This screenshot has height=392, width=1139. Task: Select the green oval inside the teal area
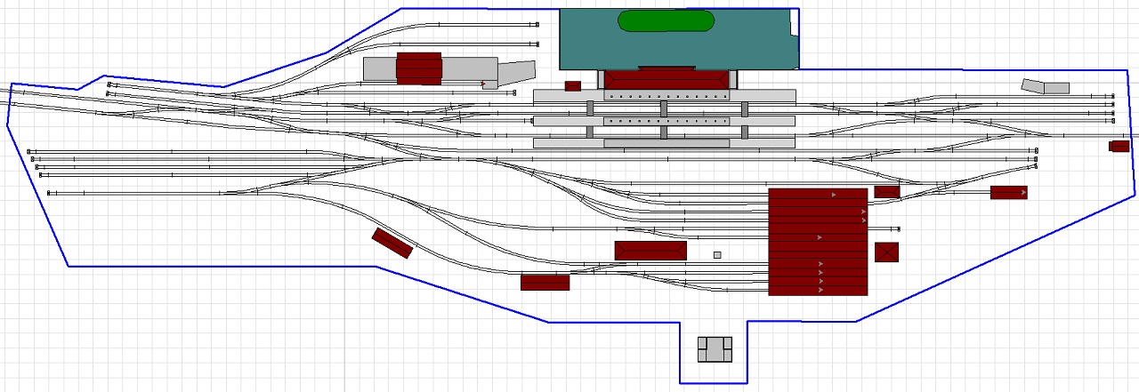[x=666, y=20]
